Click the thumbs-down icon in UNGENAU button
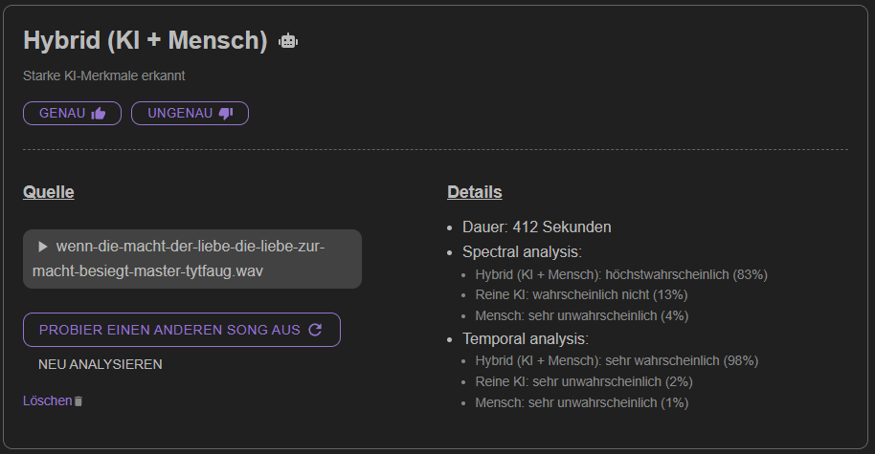The height and width of the screenshot is (454, 875). (x=225, y=114)
